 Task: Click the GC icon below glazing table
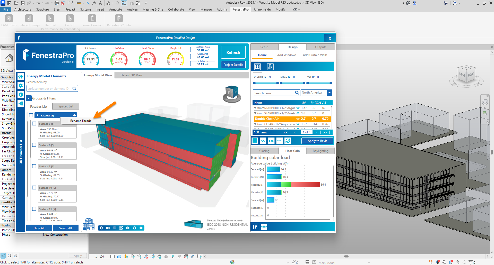263,141
